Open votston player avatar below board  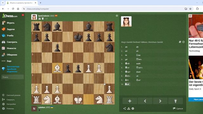(x=34, y=109)
